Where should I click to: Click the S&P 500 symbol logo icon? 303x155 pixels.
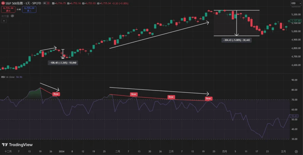[3, 4]
